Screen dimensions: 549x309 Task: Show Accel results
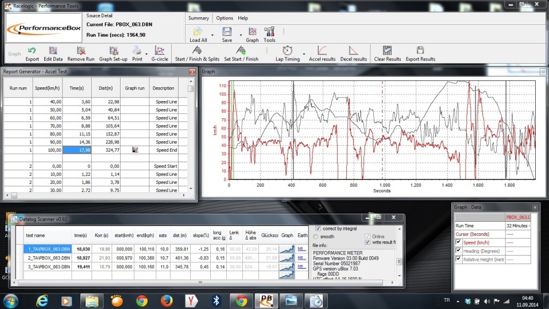[322, 51]
